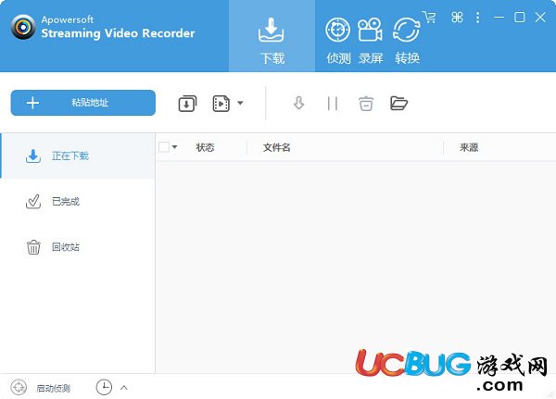This screenshot has height=399, width=556.
Task: Click the 文件名 column header
Action: 276,147
